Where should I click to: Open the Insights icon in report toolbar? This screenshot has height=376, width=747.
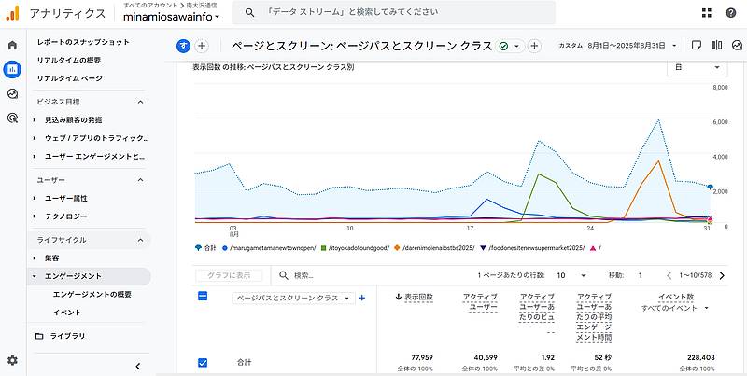(x=736, y=45)
